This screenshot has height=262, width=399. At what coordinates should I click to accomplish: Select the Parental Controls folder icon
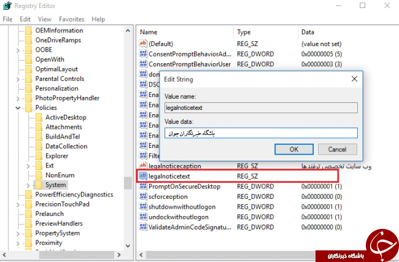[x=29, y=79]
